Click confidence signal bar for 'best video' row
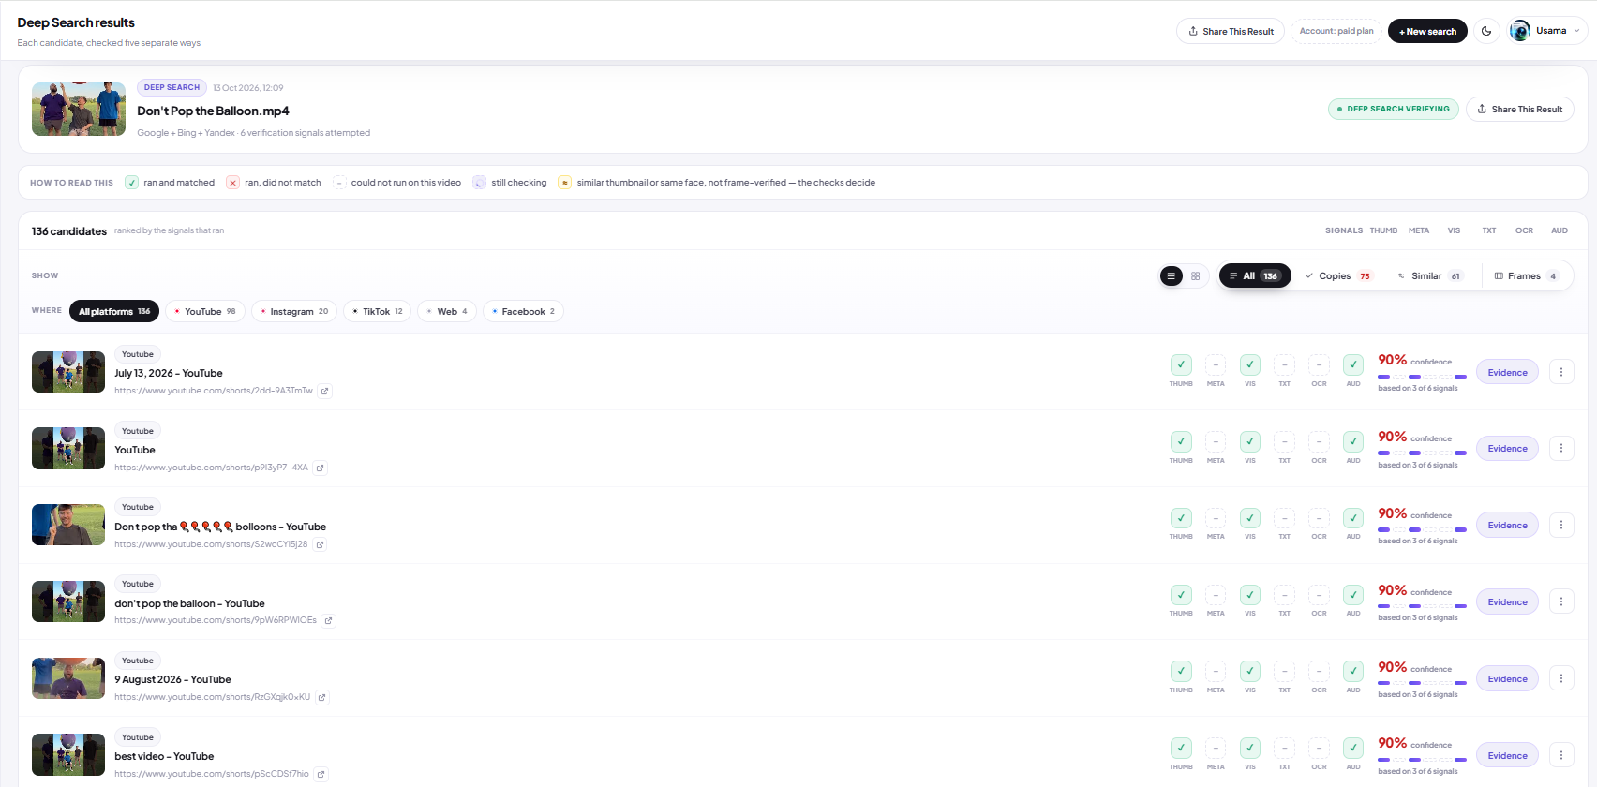Image resolution: width=1597 pixels, height=787 pixels. (1422, 759)
